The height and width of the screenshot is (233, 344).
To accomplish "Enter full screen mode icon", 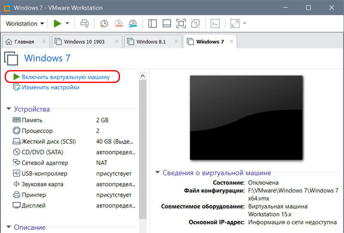I will pos(181,24).
